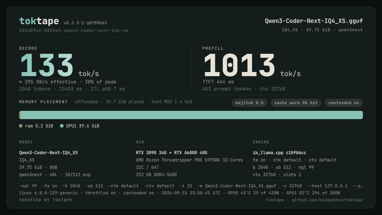Click the 403 prompt tokens line
The height and width of the screenshot is (215, 382).
(244, 89)
